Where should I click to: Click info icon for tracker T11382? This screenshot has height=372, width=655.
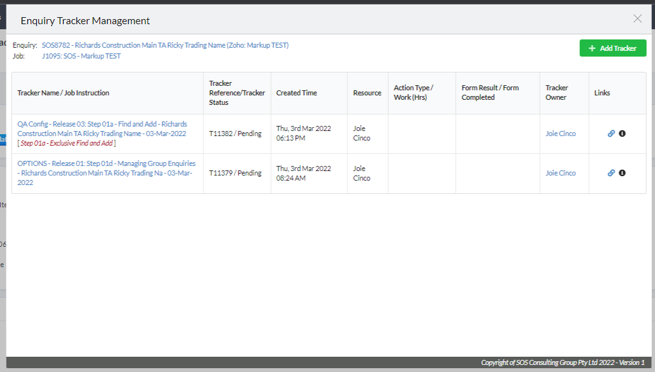click(x=622, y=134)
